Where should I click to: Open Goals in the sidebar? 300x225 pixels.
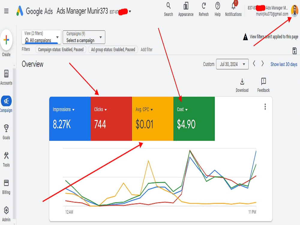(6, 132)
